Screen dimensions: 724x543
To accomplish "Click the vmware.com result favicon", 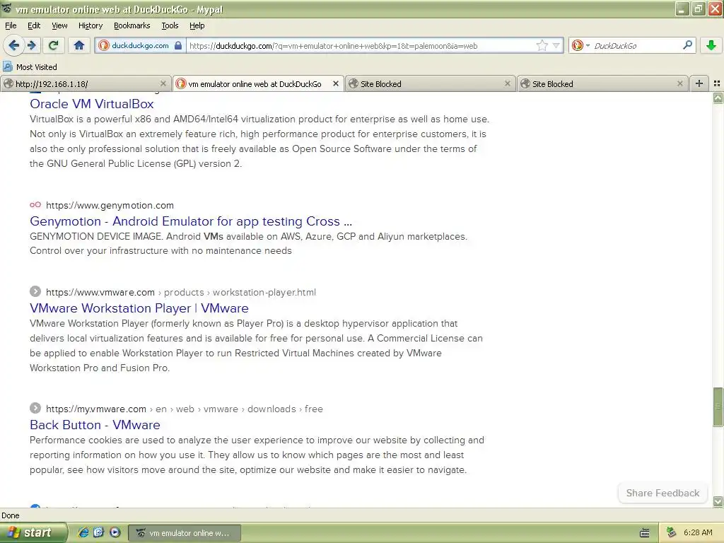I will click(35, 291).
